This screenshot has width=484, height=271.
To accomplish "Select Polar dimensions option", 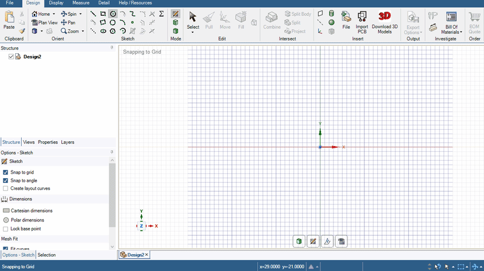I will click(x=23, y=220).
